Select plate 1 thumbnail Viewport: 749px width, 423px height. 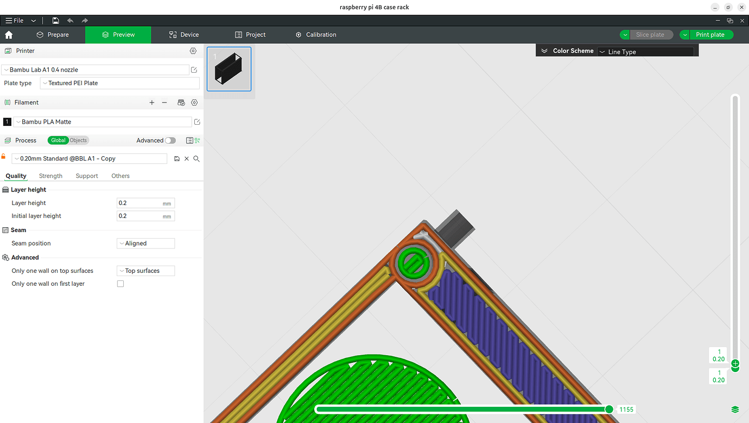click(x=229, y=68)
